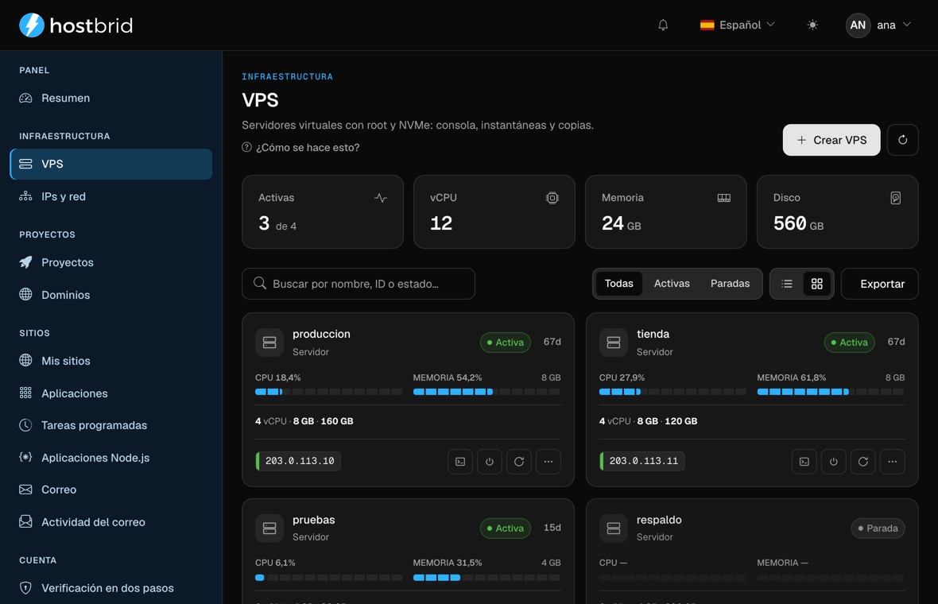Open console for produccion server
Viewport: 938px width, 604px height.
click(x=460, y=462)
